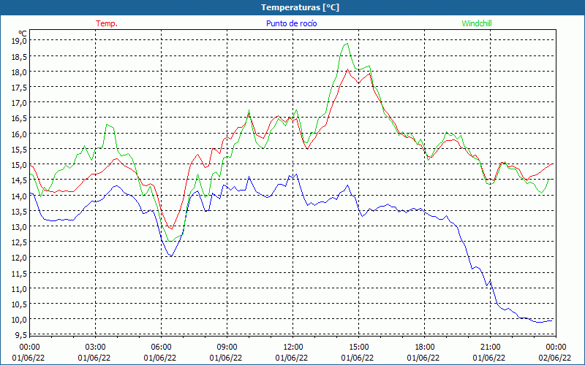This screenshot has height=365, width=585.
Task: Click the 12:00 time axis label
Action: (293, 347)
